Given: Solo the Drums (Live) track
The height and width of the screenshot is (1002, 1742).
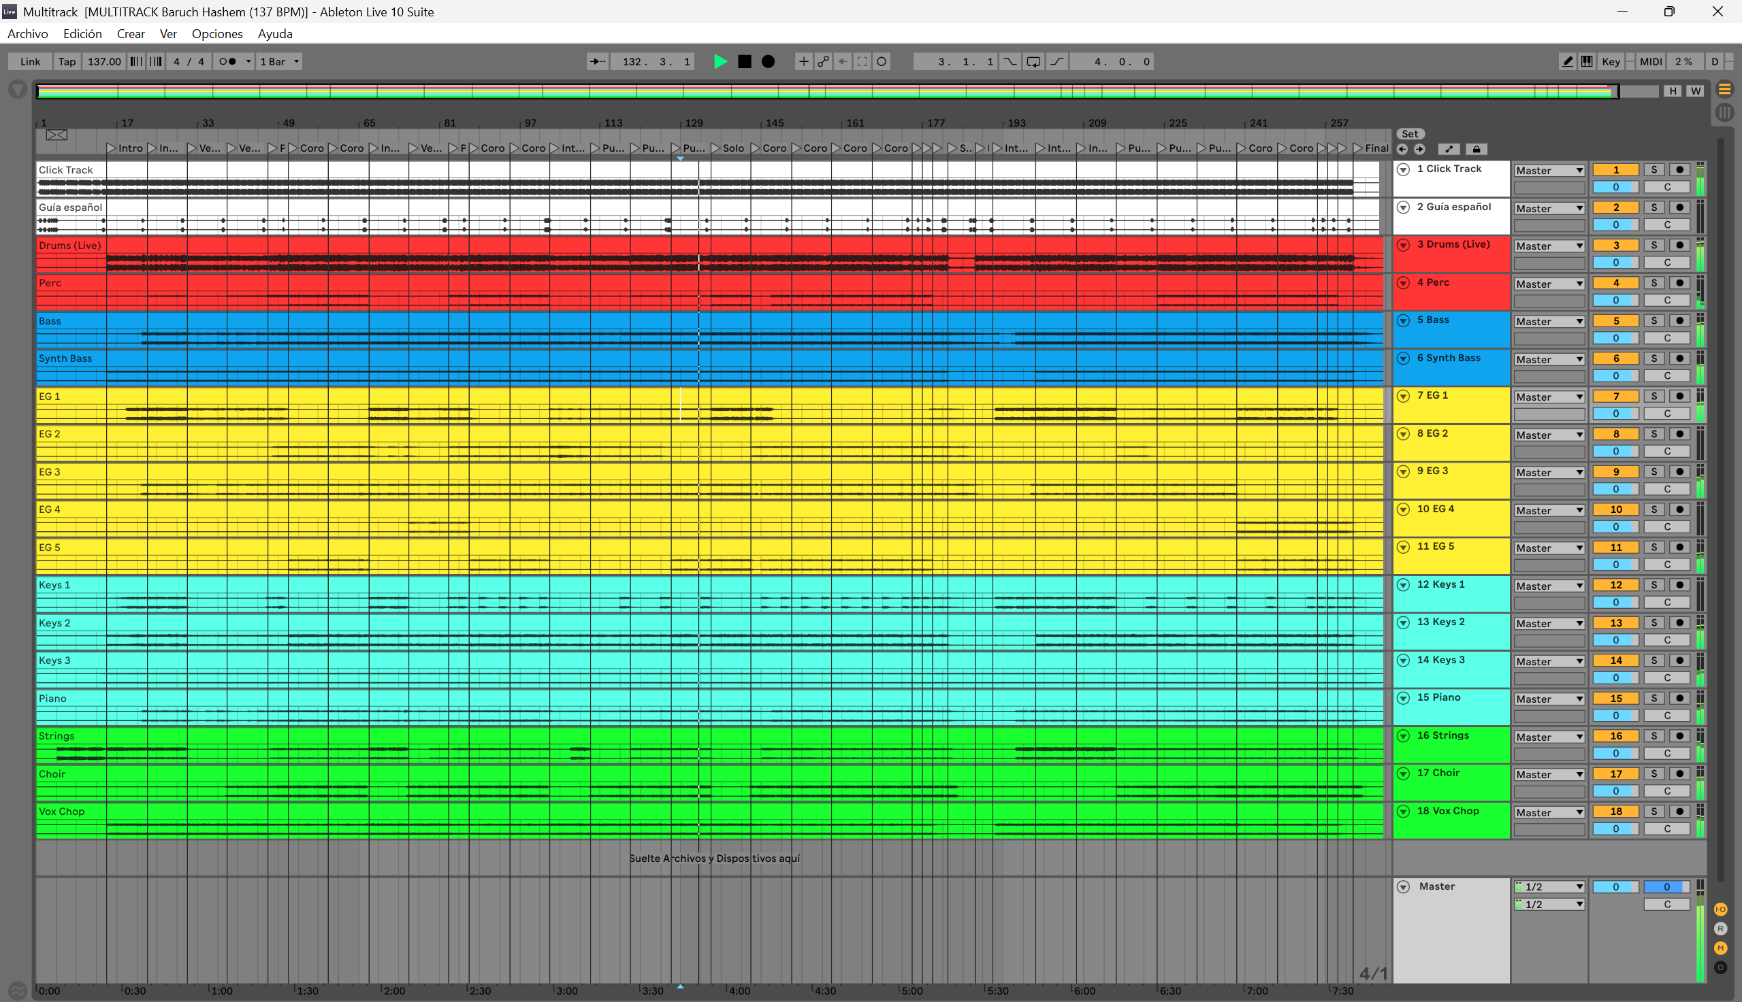Looking at the screenshot, I should click(x=1654, y=246).
